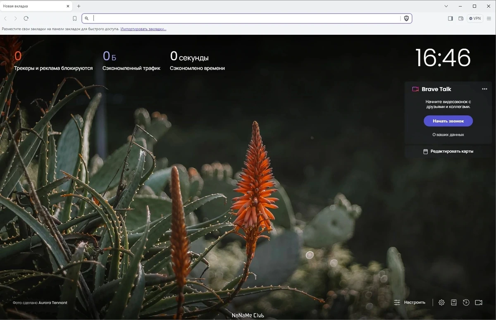Bookmark this page with the bookmark icon
The image size is (496, 320).
click(75, 18)
